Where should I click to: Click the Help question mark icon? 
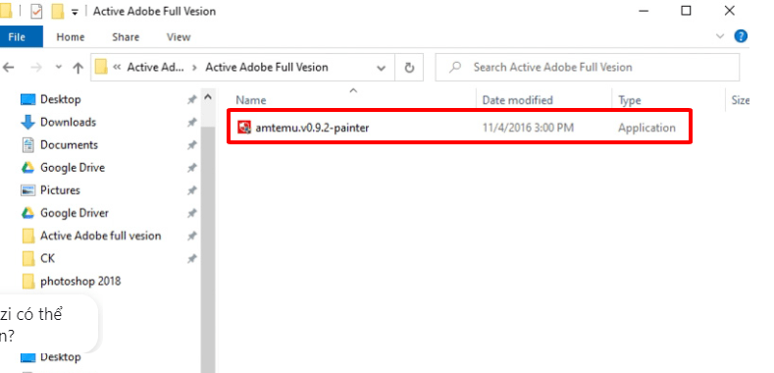(741, 36)
